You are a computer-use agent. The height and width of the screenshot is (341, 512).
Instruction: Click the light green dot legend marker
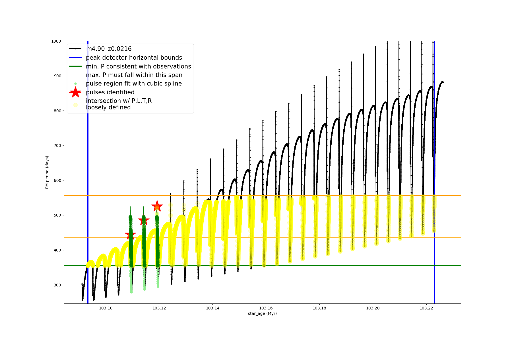coord(75,84)
